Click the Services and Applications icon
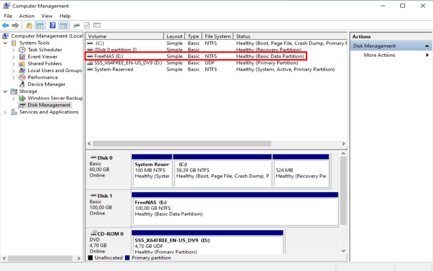The height and width of the screenshot is (271, 433). (14, 112)
